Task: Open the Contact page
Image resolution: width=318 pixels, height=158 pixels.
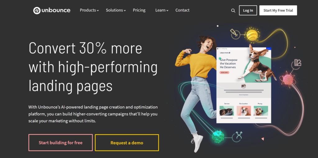Action: click(182, 10)
